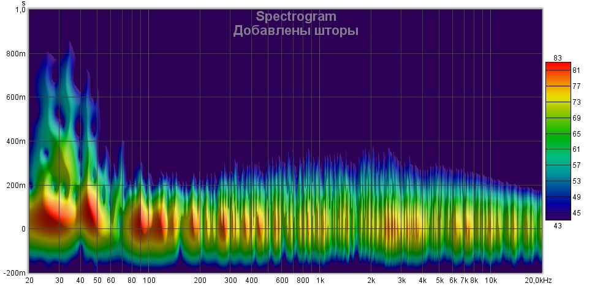592x286 pixels.
Task: Click the 65 level on the color legend
Action: pos(576,133)
